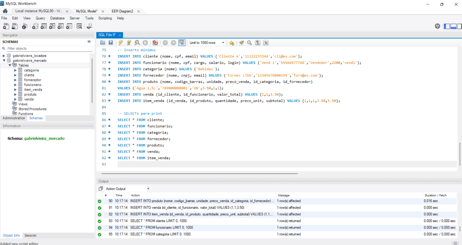Screen dimensions: 462x245
Task: Expand the gabrielvieira_locadora schema
Action: pyautogui.click(x=4, y=56)
